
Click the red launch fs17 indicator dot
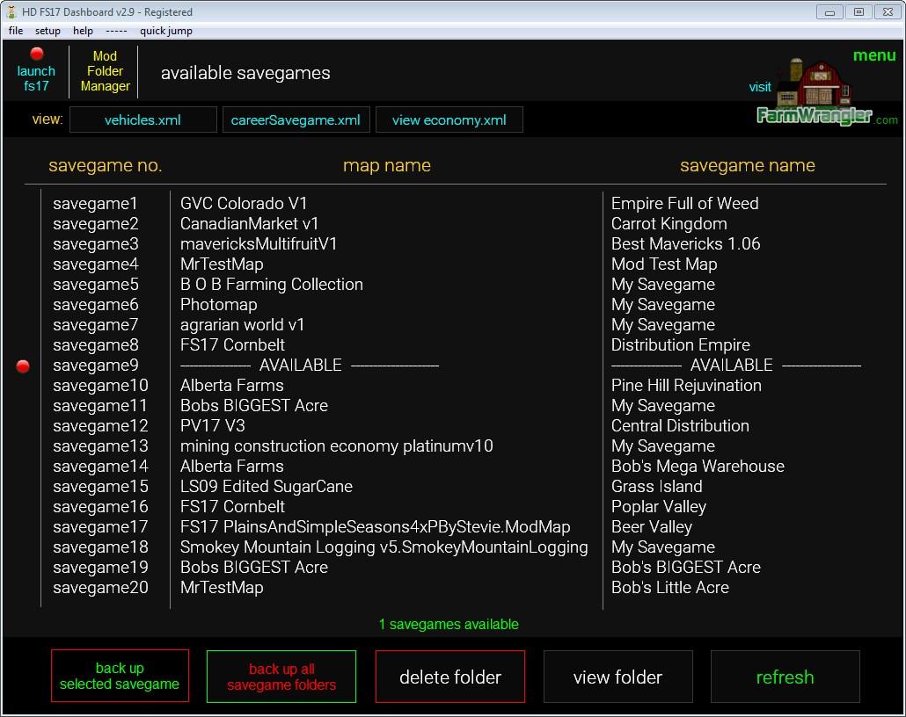37,54
